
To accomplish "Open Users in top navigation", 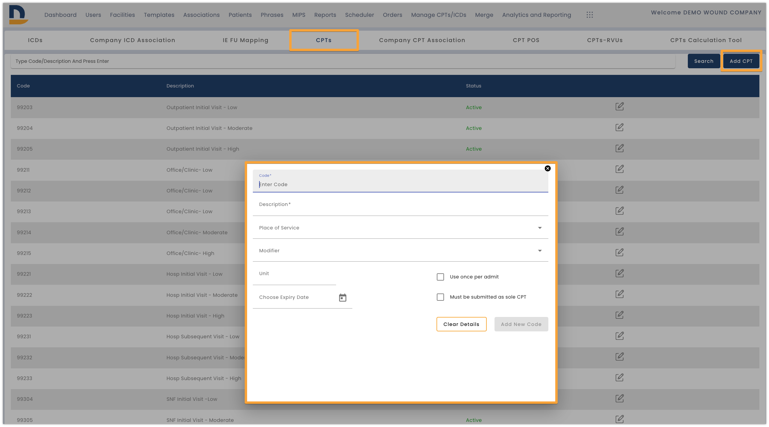I will (93, 15).
